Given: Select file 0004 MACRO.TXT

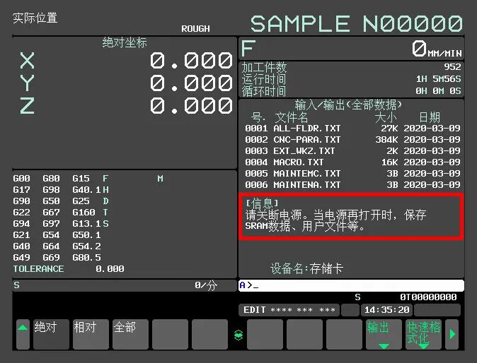Looking at the screenshot, I should [x=352, y=162].
